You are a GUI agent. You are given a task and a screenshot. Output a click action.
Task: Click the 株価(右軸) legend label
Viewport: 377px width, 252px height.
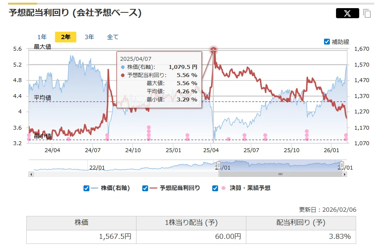(x=115, y=188)
